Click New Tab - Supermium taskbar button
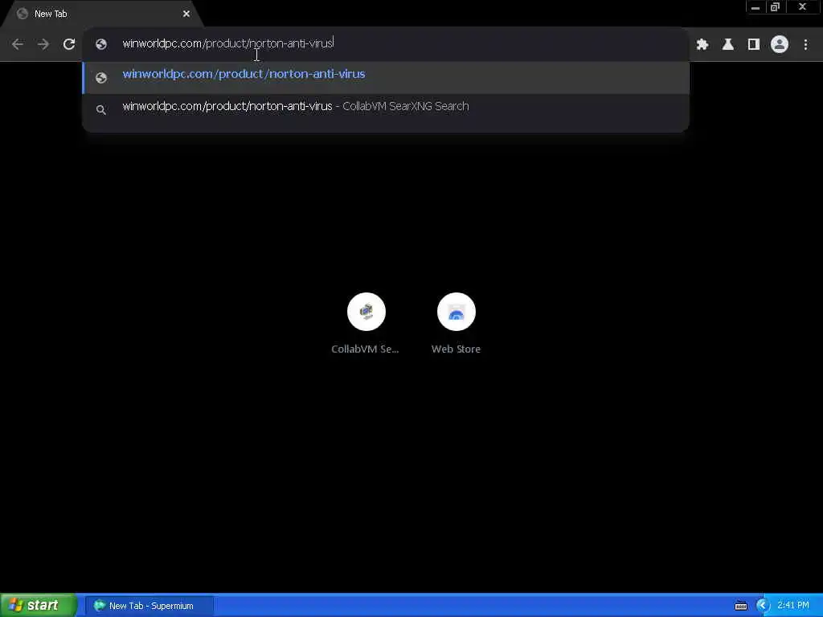The width and height of the screenshot is (823, 617). point(149,606)
